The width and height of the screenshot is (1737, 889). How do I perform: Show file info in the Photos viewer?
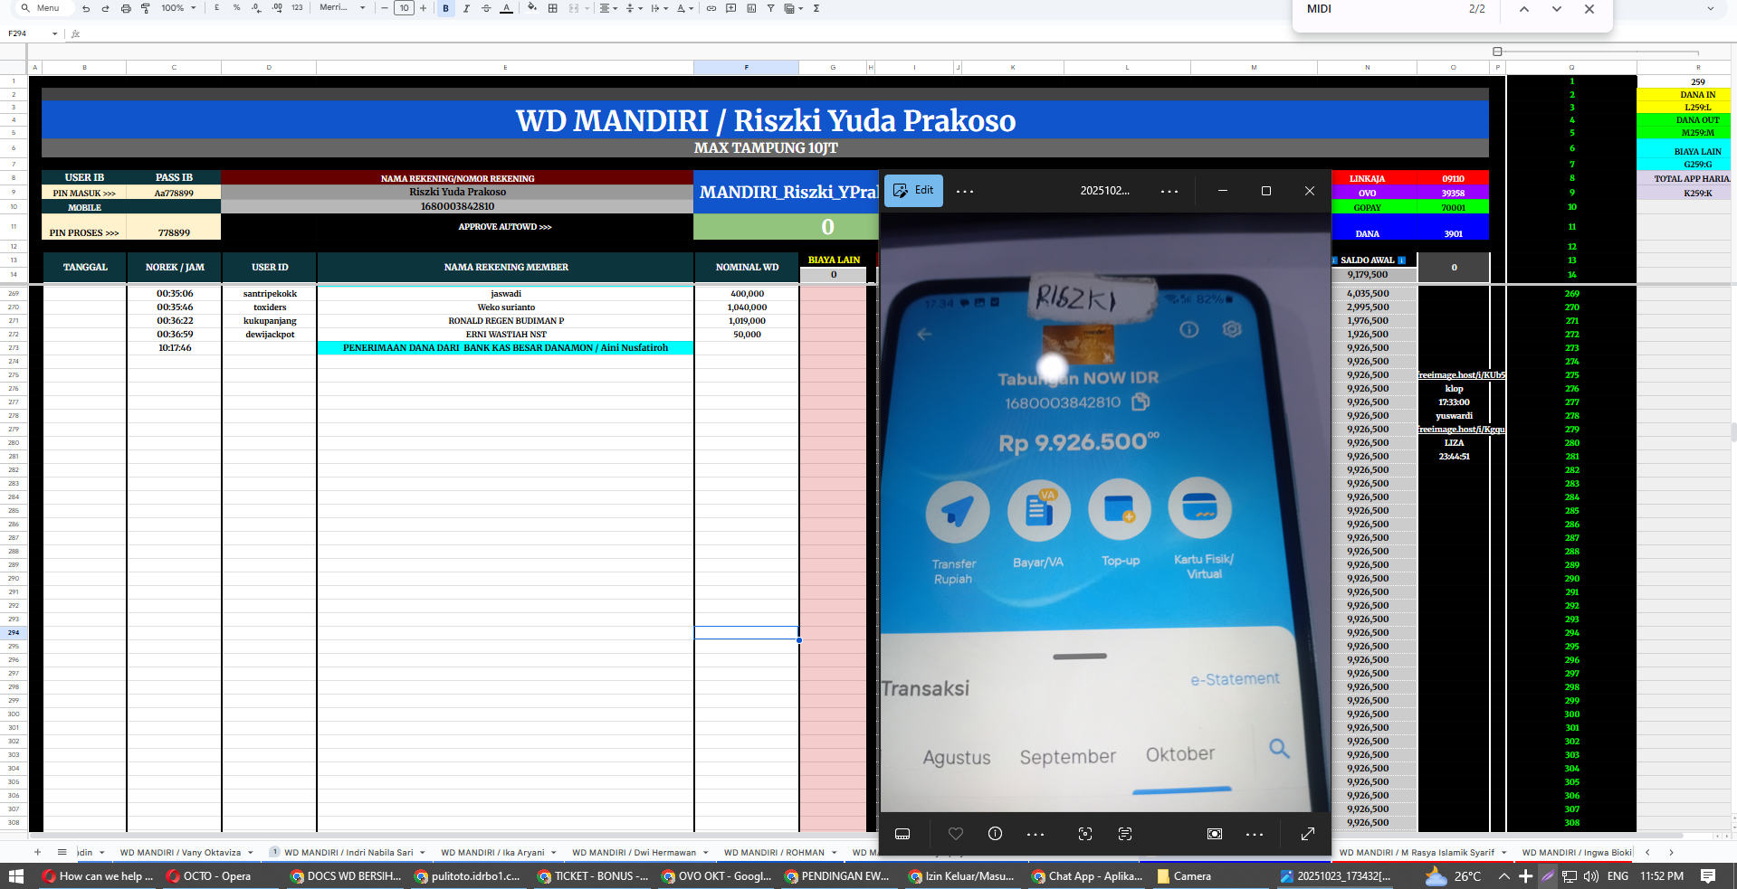click(x=995, y=834)
